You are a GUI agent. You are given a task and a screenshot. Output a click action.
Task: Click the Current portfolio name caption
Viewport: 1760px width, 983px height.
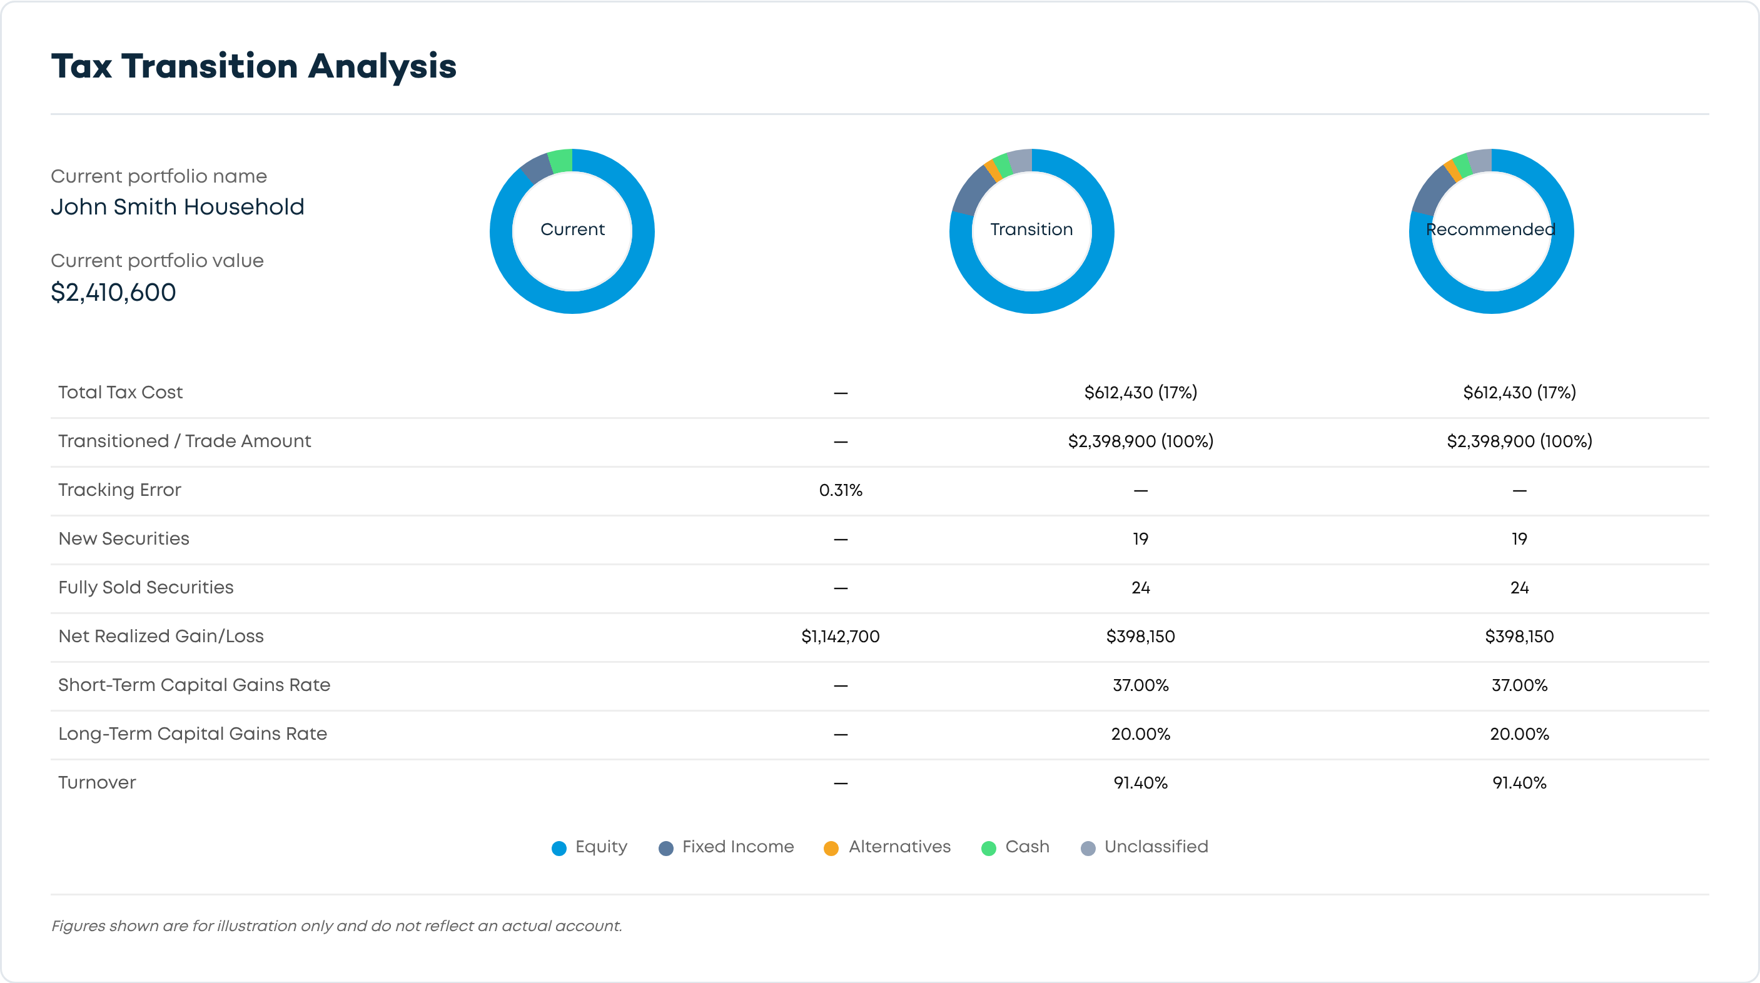[x=158, y=176]
